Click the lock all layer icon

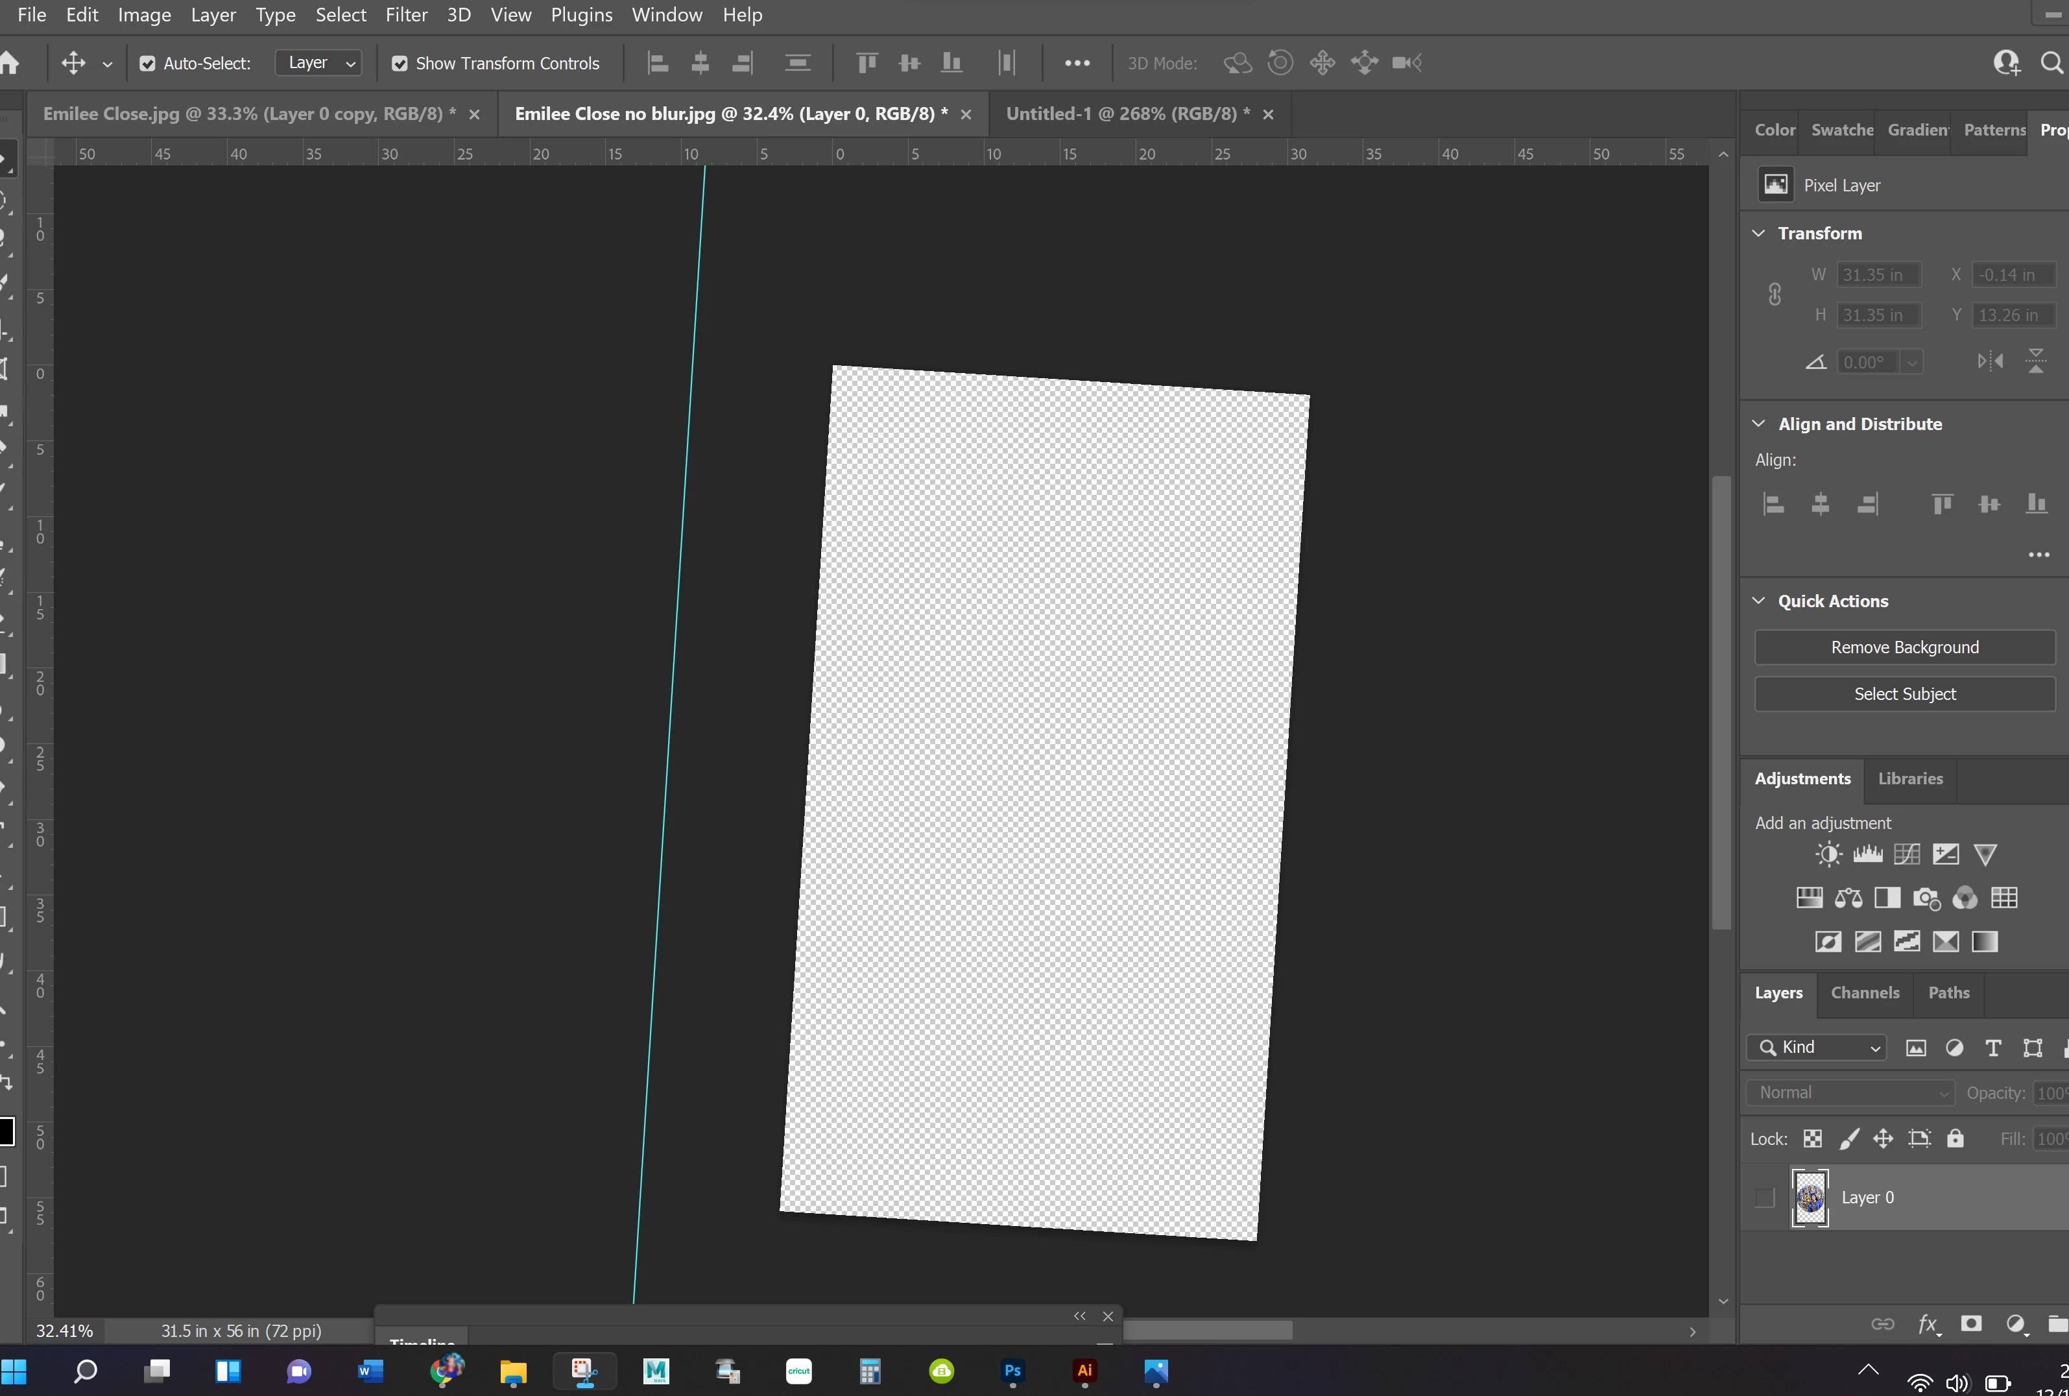[x=1955, y=1138]
